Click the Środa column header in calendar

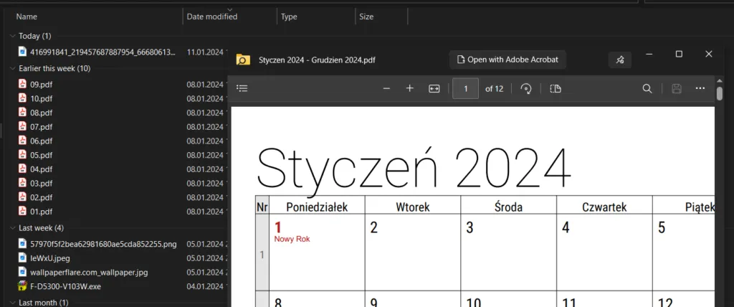(x=508, y=207)
